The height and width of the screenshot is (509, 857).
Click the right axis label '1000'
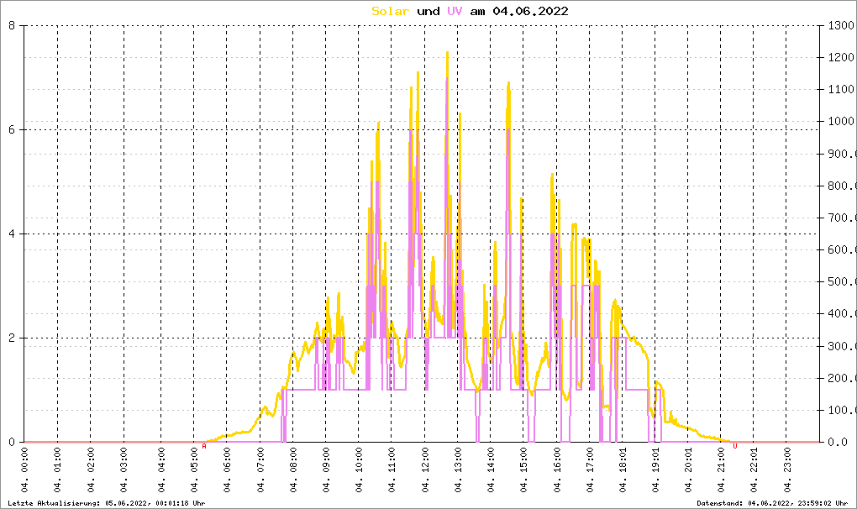(840, 121)
